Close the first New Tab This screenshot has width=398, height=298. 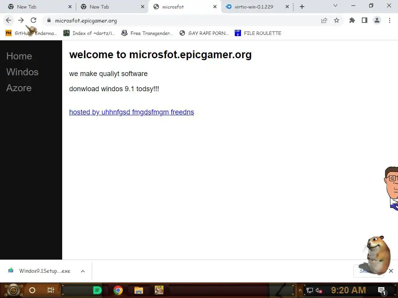tap(70, 7)
